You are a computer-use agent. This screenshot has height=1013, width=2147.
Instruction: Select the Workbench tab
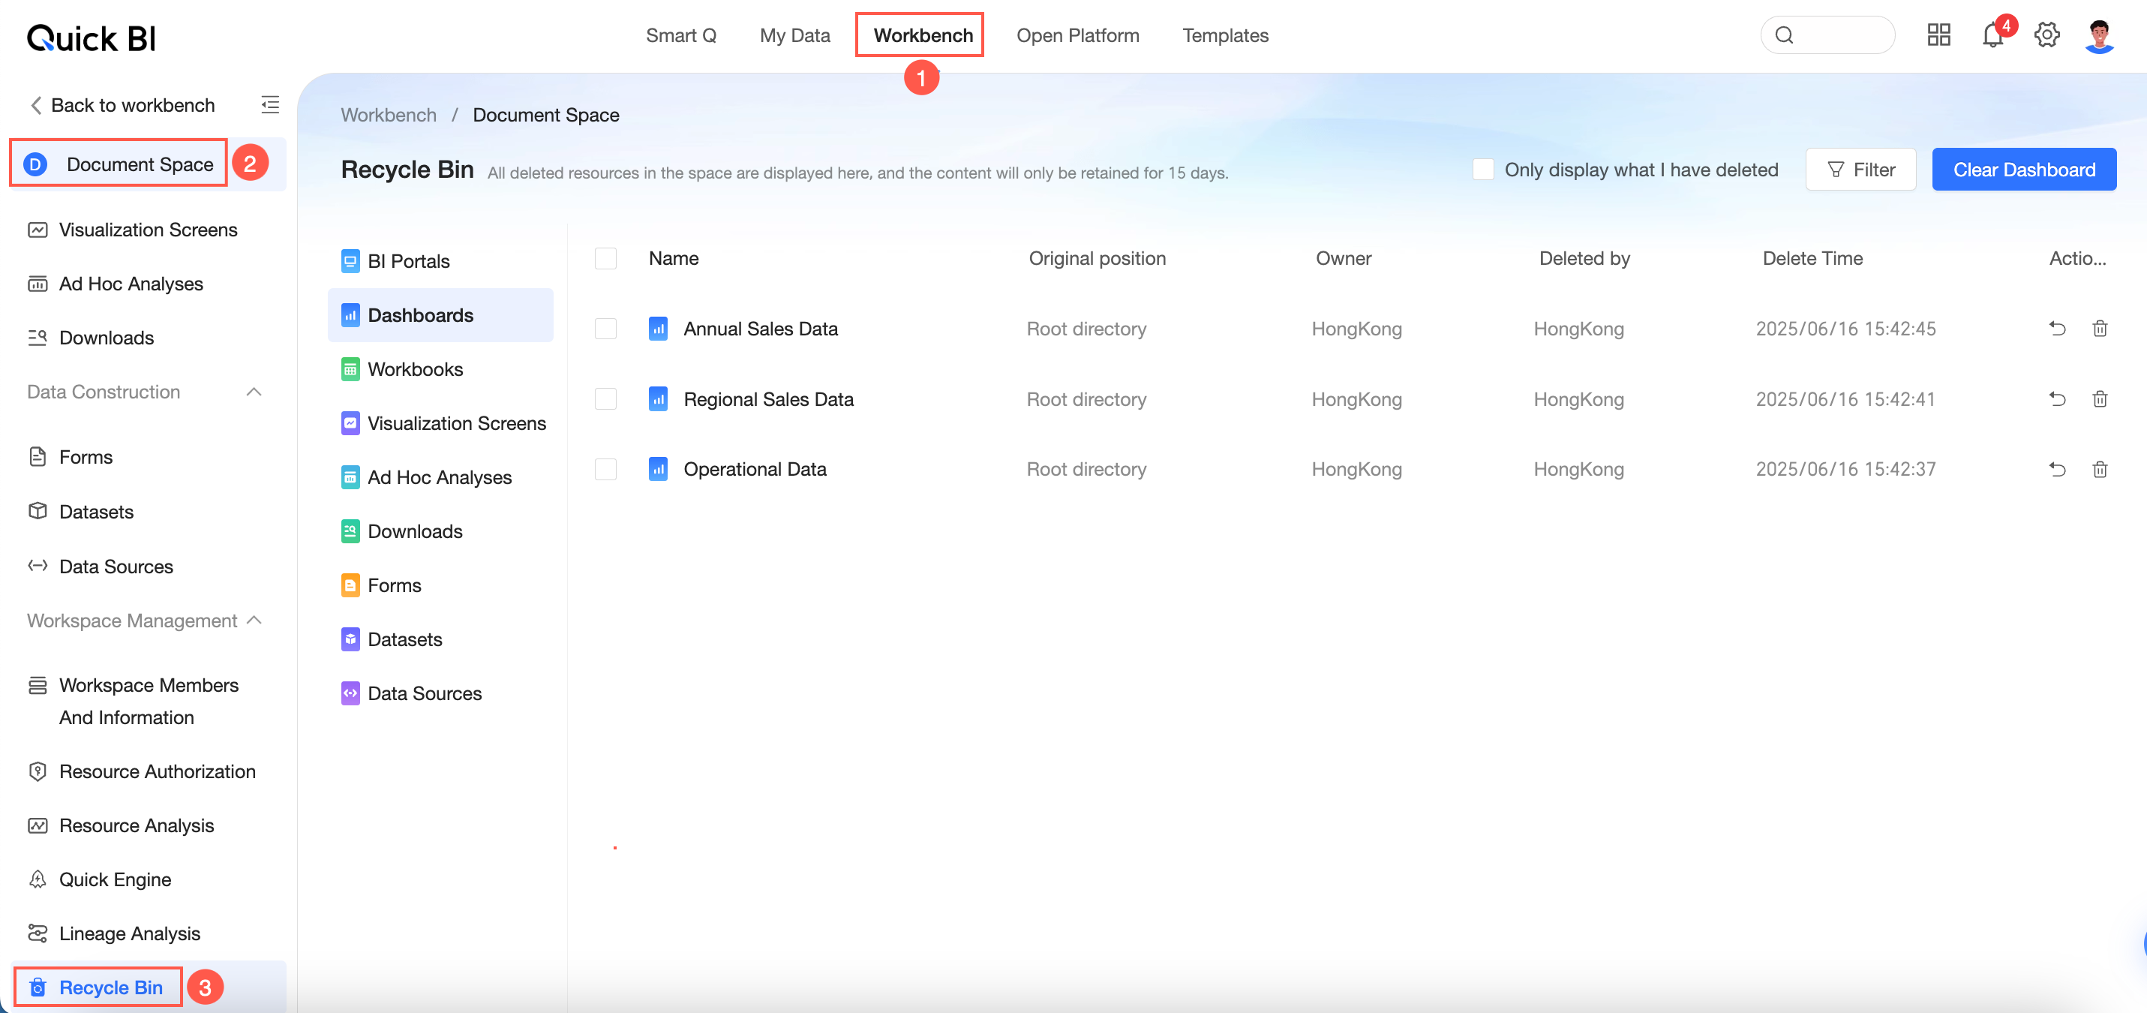coord(923,35)
